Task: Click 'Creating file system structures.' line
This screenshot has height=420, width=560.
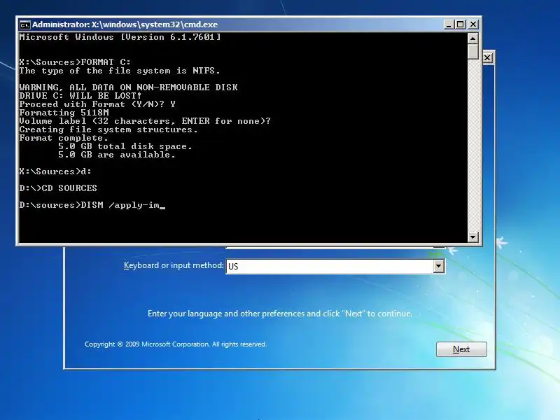Action: (x=108, y=129)
